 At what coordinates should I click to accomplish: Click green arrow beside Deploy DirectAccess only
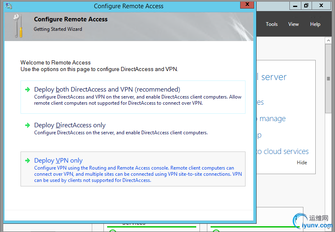tap(28, 125)
